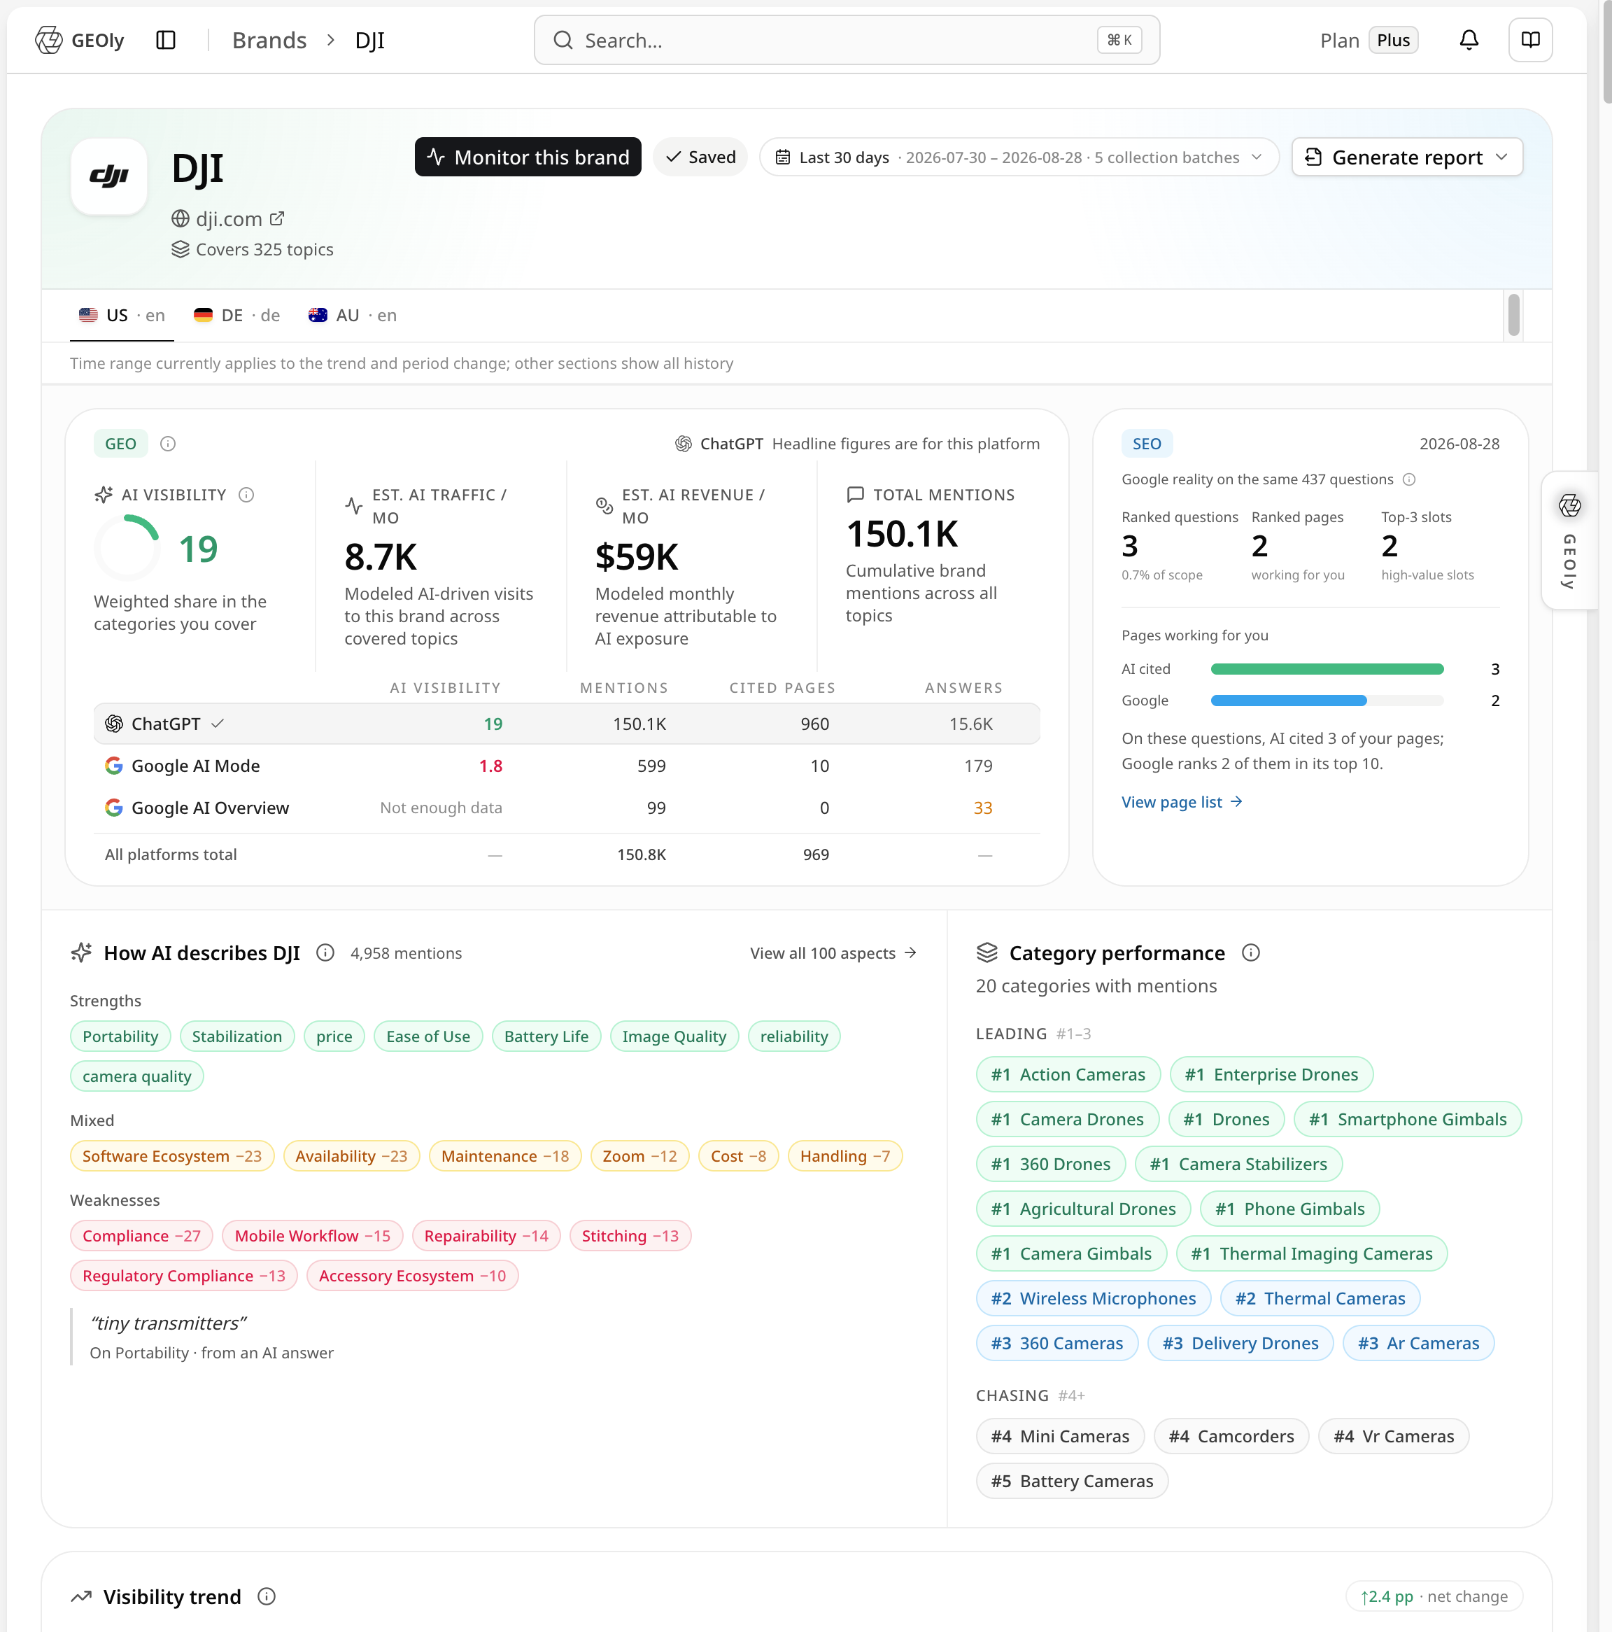
Task: Click Category performance info icon
Action: pos(1250,953)
